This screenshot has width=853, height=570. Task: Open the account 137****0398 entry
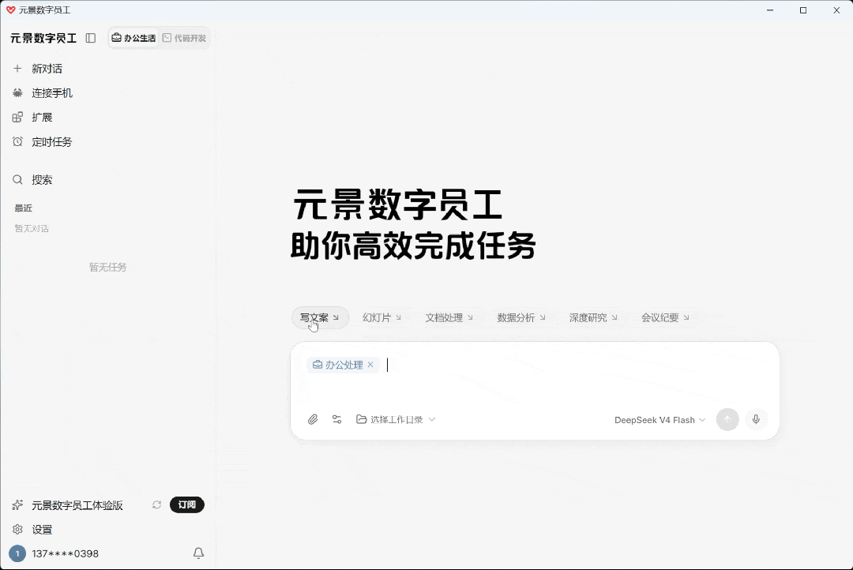(x=66, y=553)
